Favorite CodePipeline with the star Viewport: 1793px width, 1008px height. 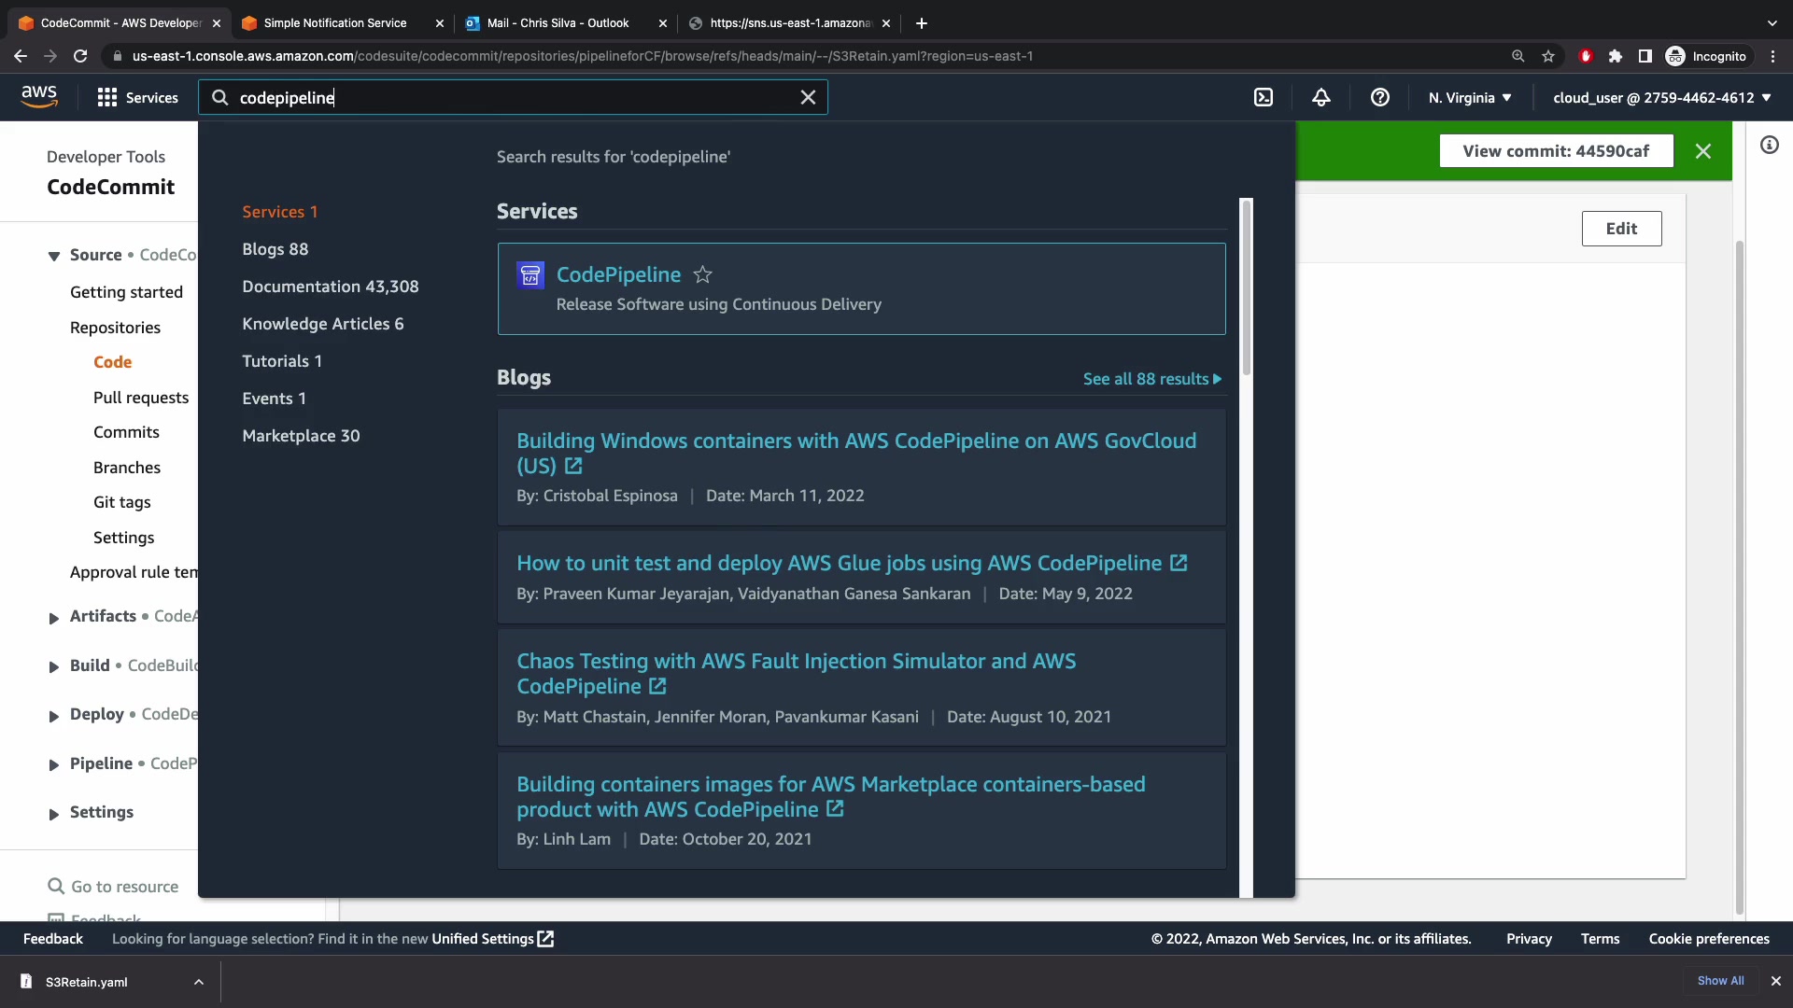[x=702, y=274]
